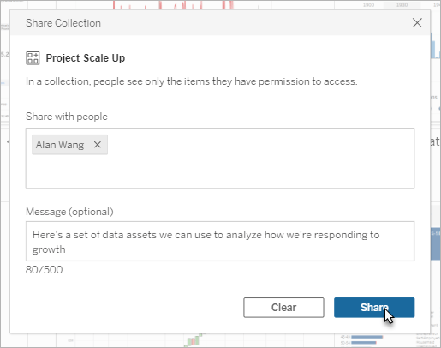Click the Share Collection dialog title
The image size is (441, 348).
[x=63, y=23]
